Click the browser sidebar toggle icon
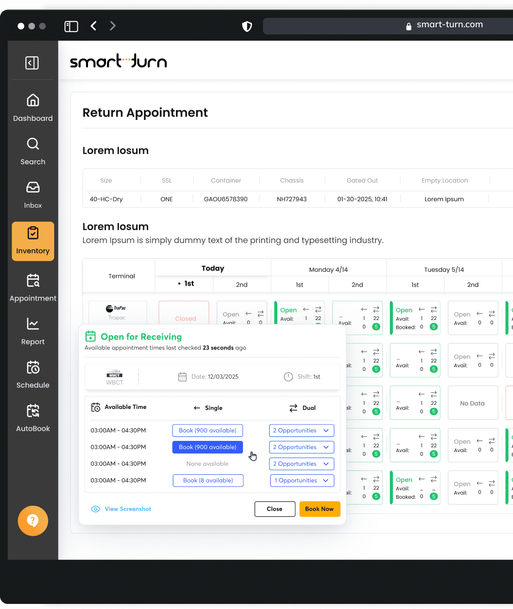The width and height of the screenshot is (513, 609). coord(71,26)
